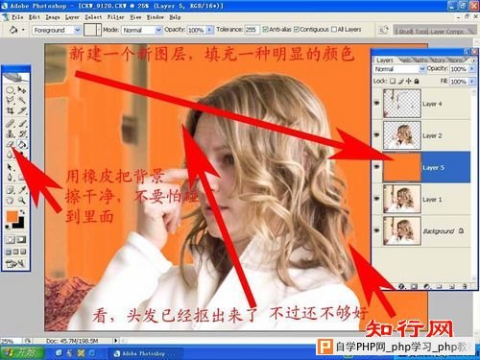
Task: Select the Zoom magnifier tool
Action: (22, 201)
